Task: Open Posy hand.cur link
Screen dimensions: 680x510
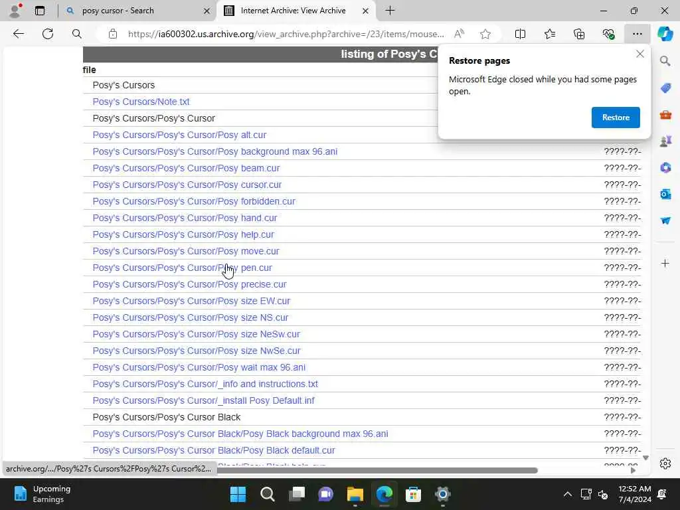Action: (x=185, y=218)
